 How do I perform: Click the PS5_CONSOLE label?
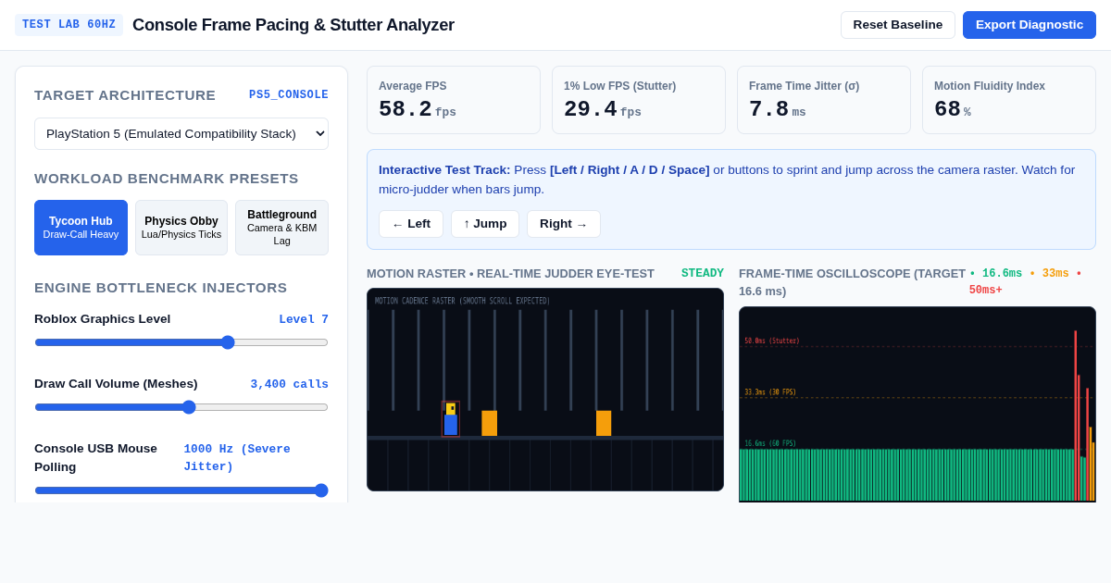click(289, 95)
